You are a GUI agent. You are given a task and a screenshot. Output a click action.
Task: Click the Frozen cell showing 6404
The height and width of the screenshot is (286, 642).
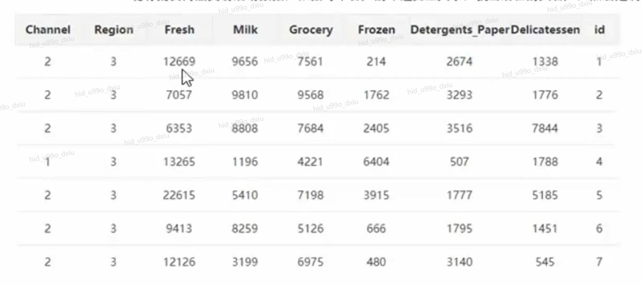point(376,161)
